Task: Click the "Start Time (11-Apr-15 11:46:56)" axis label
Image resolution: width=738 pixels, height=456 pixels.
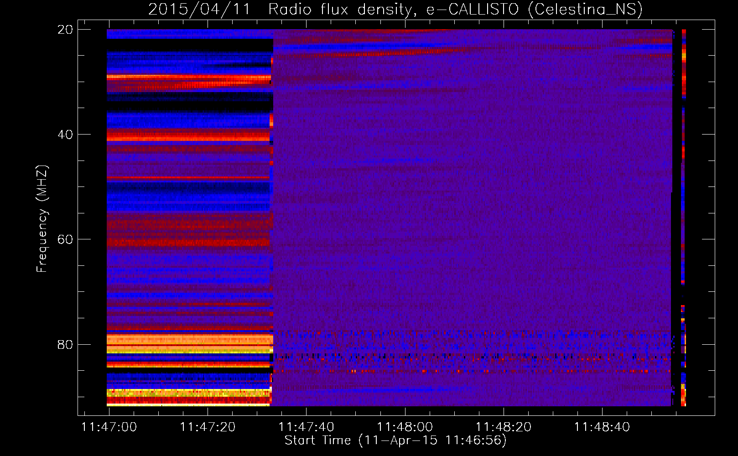Action: [x=395, y=440]
